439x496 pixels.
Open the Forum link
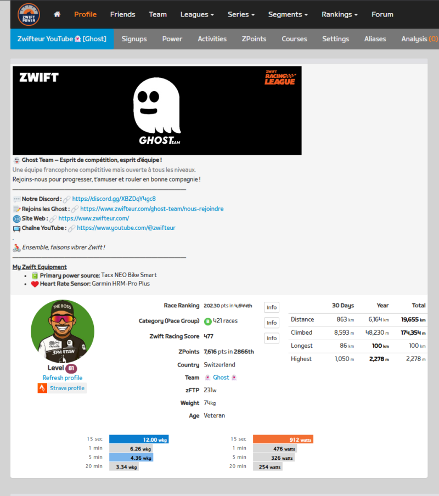pos(382,15)
